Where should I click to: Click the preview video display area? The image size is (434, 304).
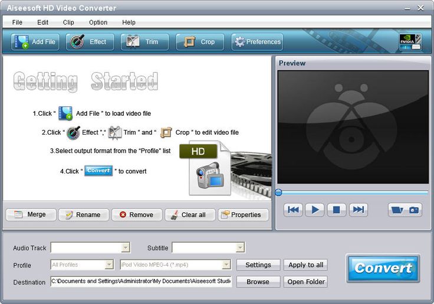pos(353,127)
